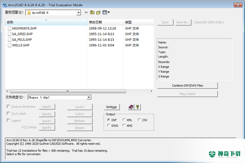Click the WELLS.SHP file icon
The image size is (245, 163).
pos(9,45)
